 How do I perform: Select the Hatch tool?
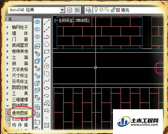[x=47, y=125]
